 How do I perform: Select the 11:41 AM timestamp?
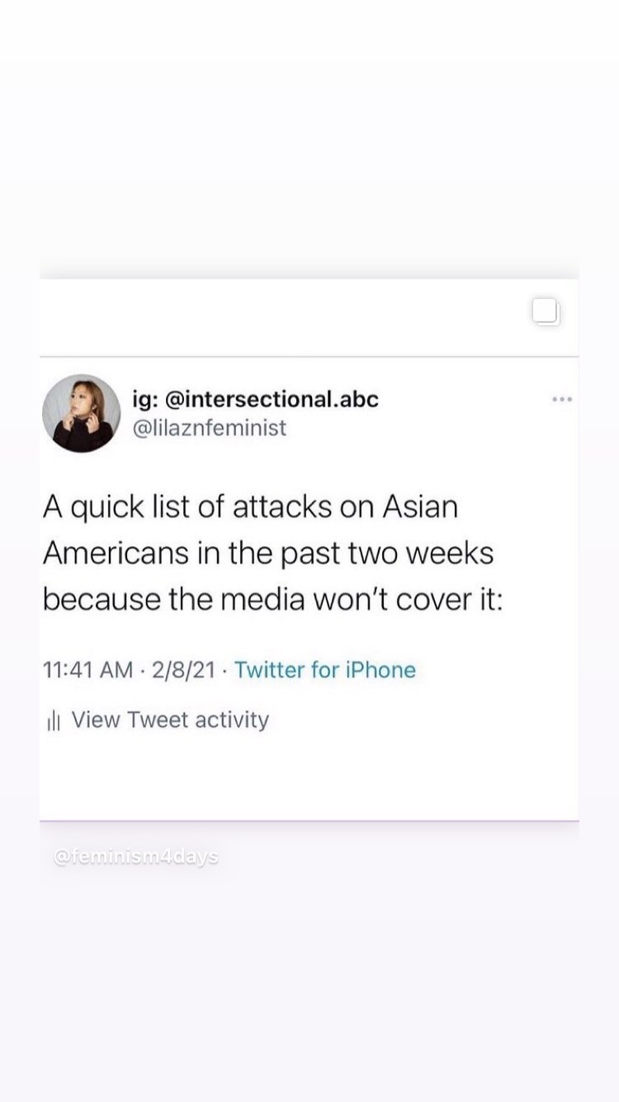pos(87,670)
